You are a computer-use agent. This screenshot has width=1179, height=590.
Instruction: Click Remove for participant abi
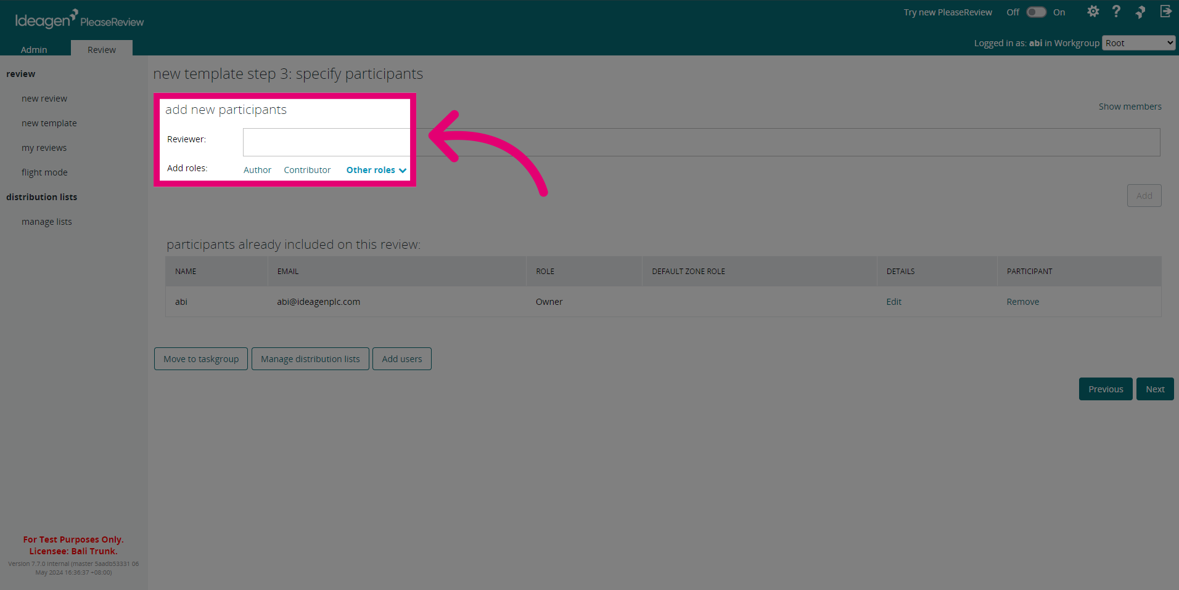1022,302
